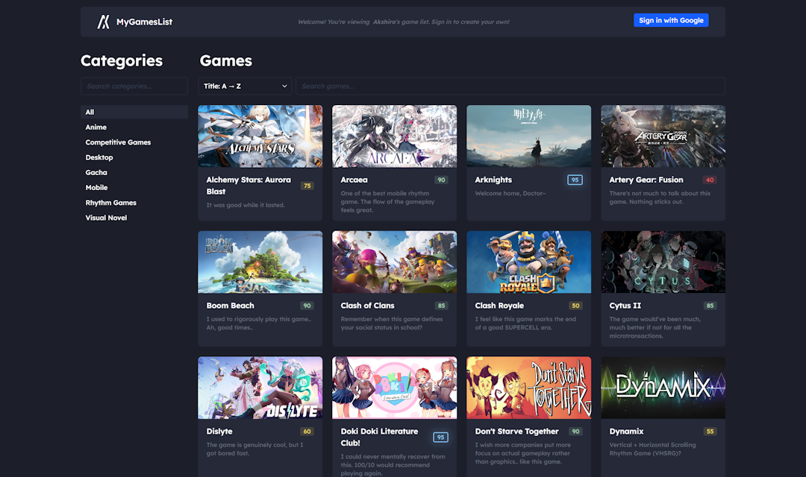The image size is (806, 477).
Task: Select the "Anime" category
Action: pyautogui.click(x=96, y=127)
